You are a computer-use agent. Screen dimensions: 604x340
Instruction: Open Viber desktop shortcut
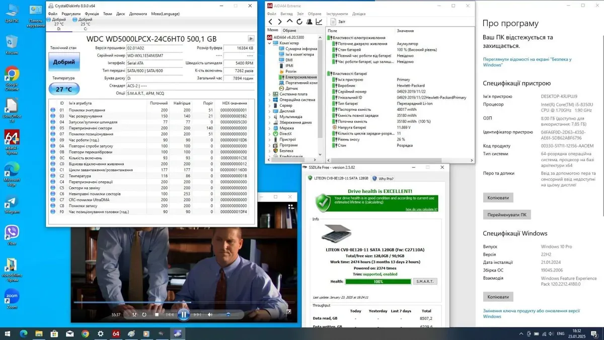coord(12,234)
